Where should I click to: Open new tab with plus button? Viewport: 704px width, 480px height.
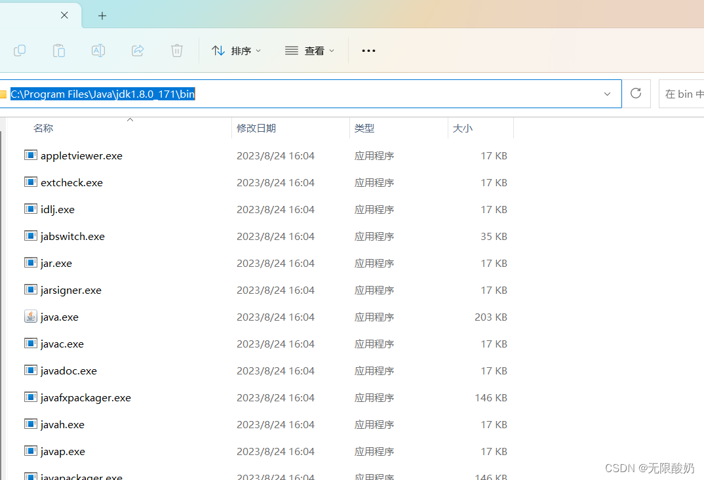tap(102, 16)
